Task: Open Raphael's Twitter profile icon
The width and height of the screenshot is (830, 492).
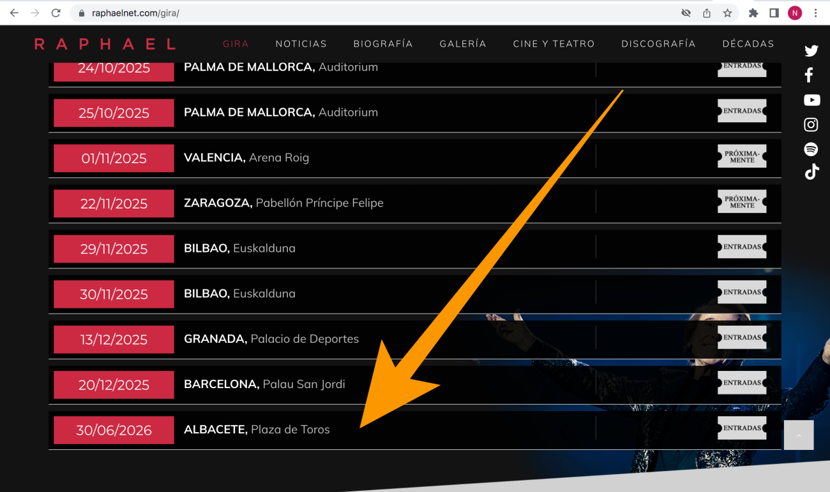Action: click(x=811, y=51)
